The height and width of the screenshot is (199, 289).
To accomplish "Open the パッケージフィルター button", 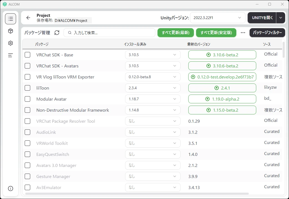I will [267, 33].
